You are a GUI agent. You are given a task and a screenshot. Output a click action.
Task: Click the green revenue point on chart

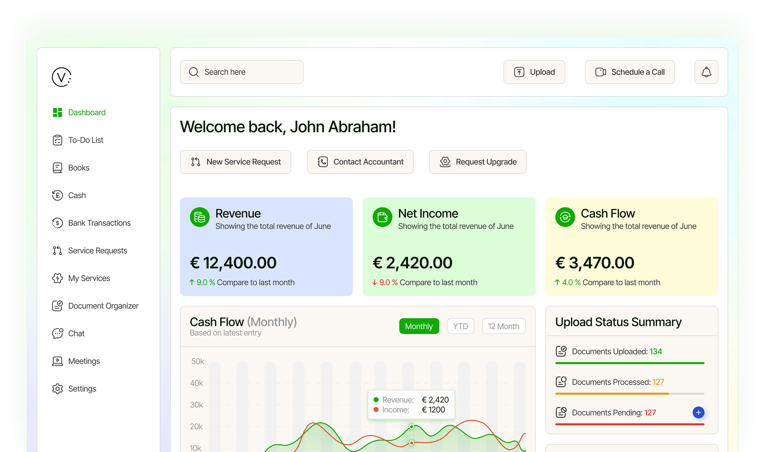tap(411, 427)
